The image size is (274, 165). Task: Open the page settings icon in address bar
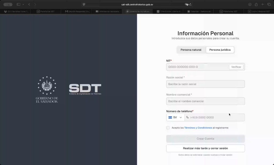coord(84,5)
